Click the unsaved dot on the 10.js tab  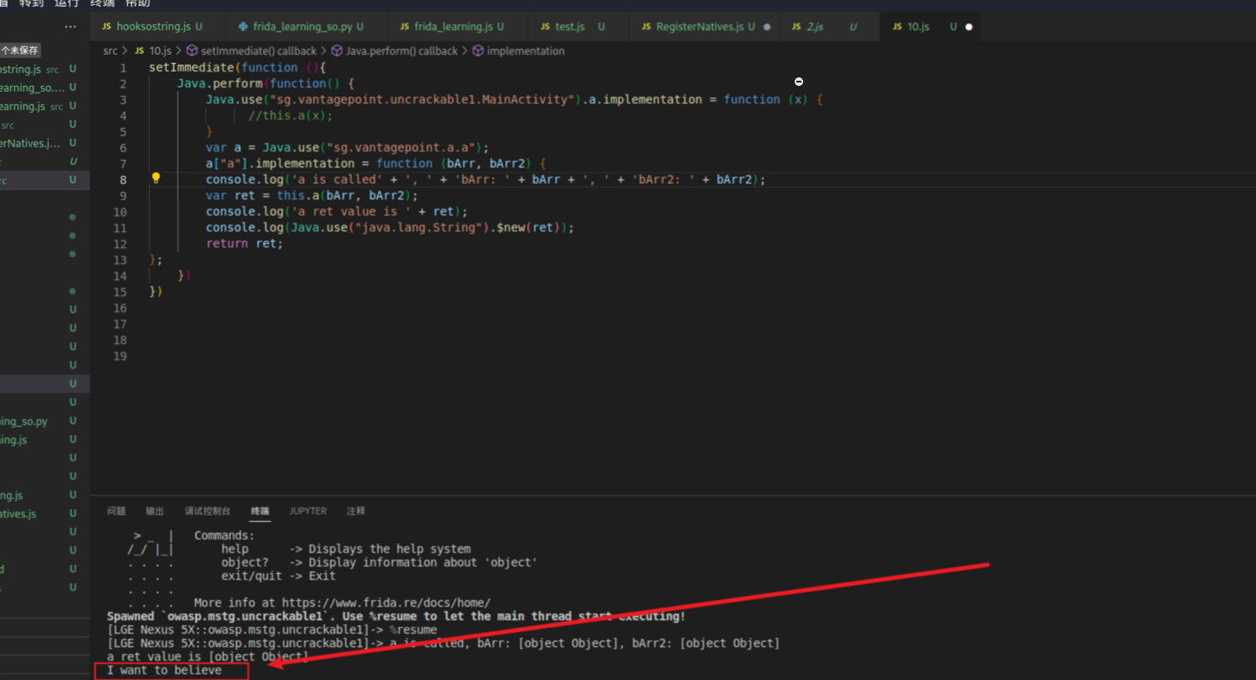click(x=969, y=27)
